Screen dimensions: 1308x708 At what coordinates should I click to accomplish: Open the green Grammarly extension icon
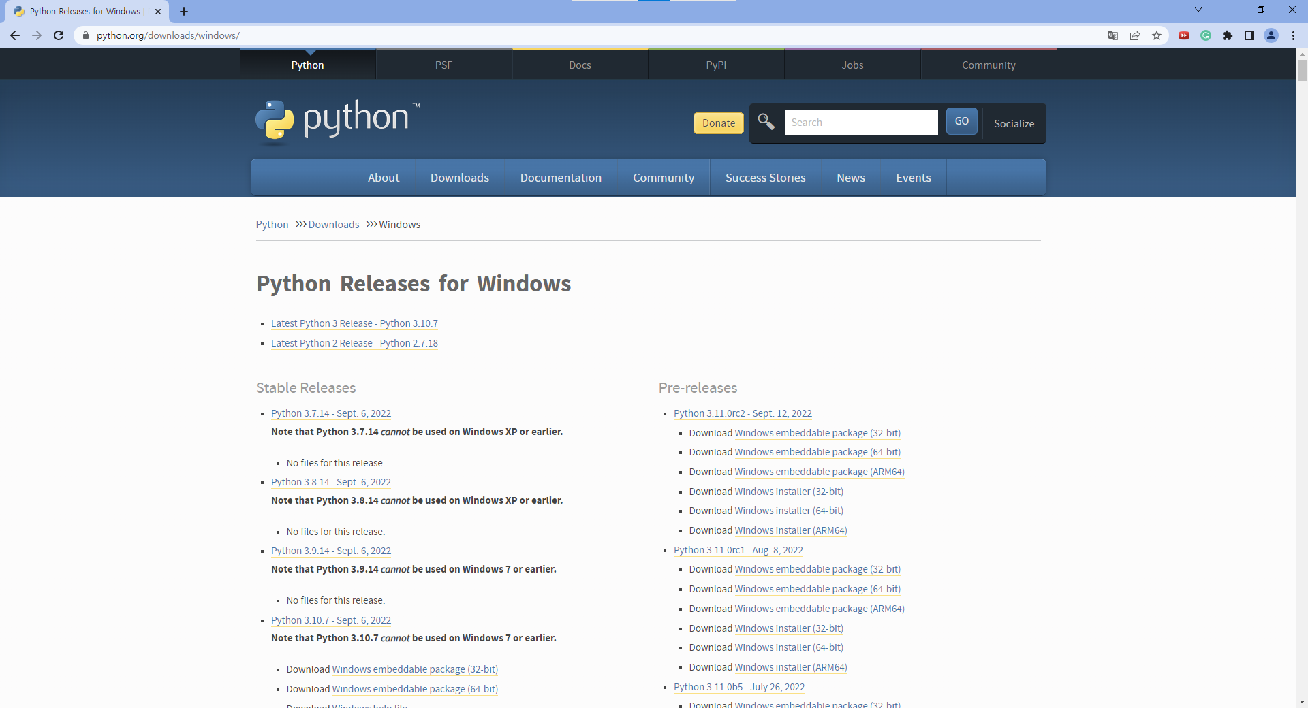(1206, 35)
